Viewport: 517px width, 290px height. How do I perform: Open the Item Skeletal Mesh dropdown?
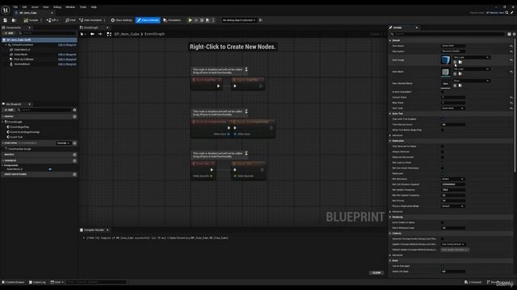pos(472,81)
